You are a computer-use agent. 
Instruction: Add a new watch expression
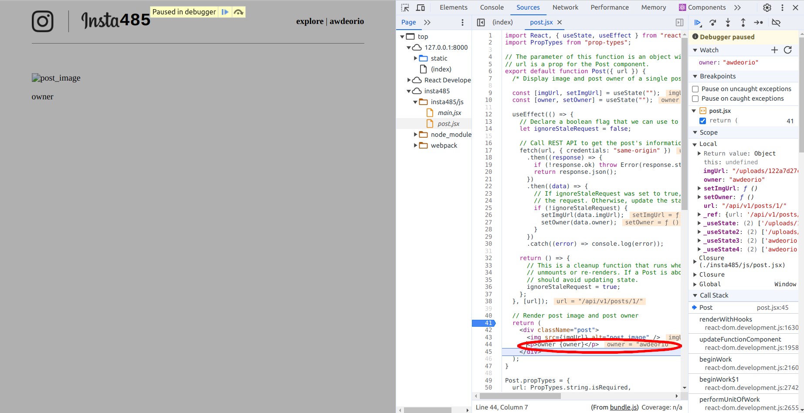(774, 50)
